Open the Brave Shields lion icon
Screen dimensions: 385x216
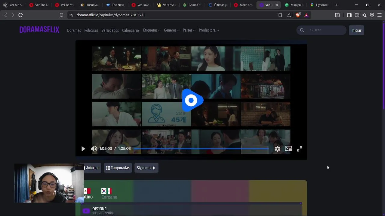click(x=298, y=15)
